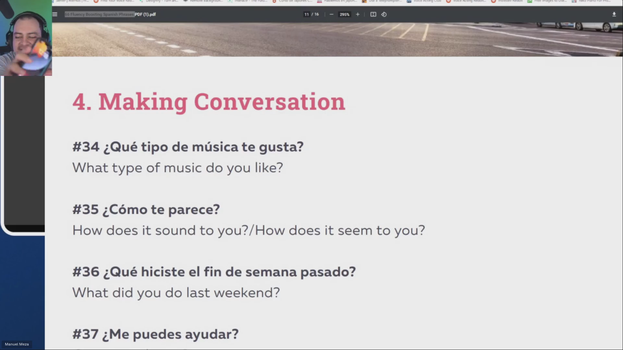Screen dimensions: 623x350
Task: Click phrase #35 ¿Cómo te parece?
Action: (x=146, y=209)
